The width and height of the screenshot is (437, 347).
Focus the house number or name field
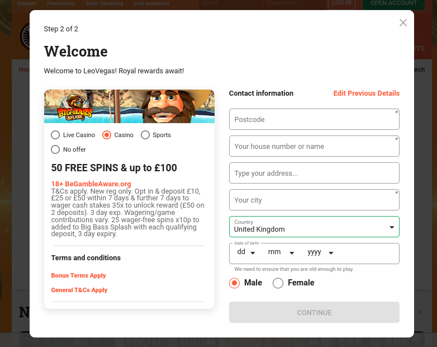[x=314, y=146]
